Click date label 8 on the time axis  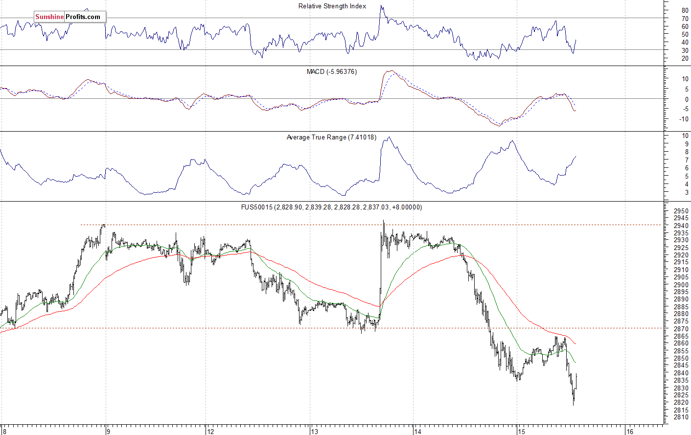[4, 431]
